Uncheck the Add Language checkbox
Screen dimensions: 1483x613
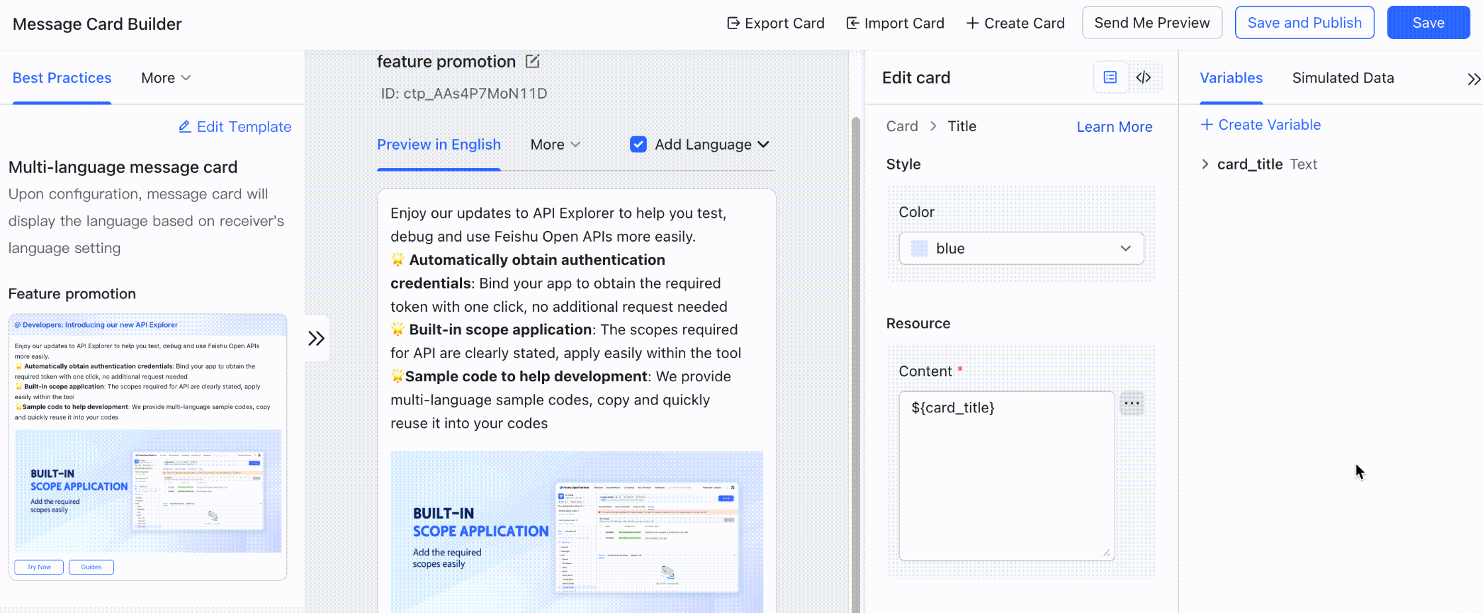pos(638,144)
